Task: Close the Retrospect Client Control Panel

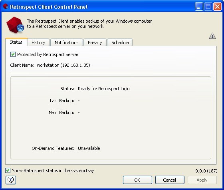Action: [x=218, y=7]
